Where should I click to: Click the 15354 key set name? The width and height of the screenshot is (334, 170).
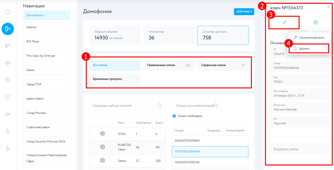point(122,134)
